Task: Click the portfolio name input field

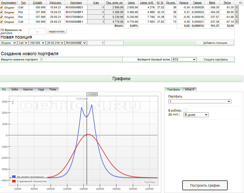Action: (81, 59)
